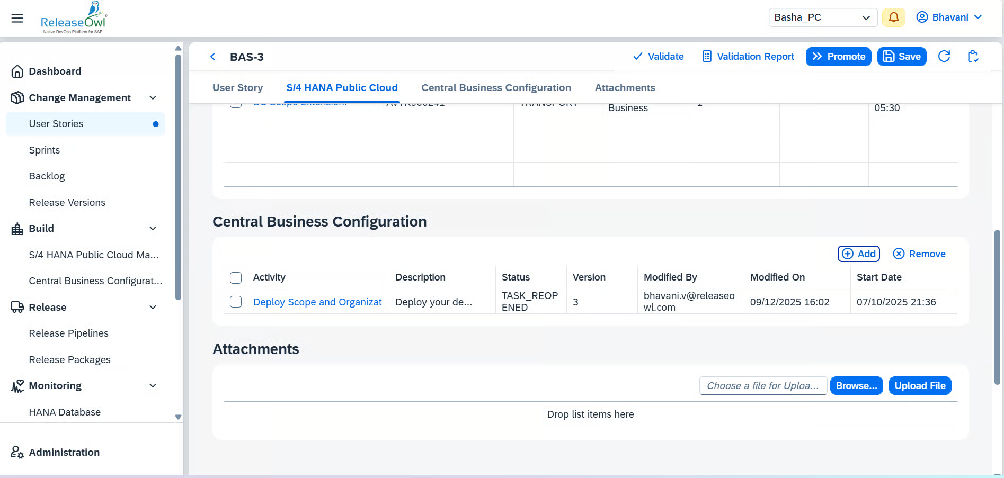Click the main page vertical scrollbar
Viewport: 1004px width, 478px height.
pos(997,307)
